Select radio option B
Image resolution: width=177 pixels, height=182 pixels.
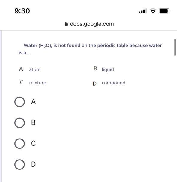(19, 123)
